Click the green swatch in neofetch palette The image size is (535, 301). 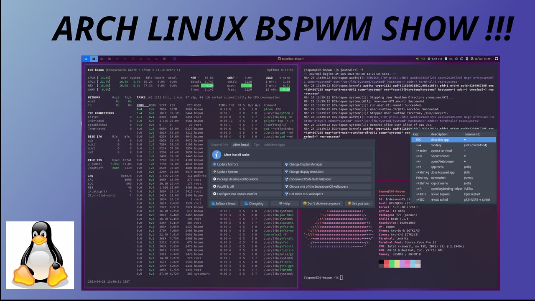392,264
